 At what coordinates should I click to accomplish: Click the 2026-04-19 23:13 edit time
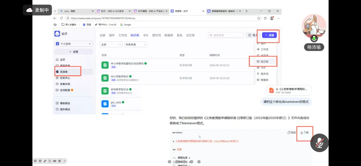pos(219,65)
